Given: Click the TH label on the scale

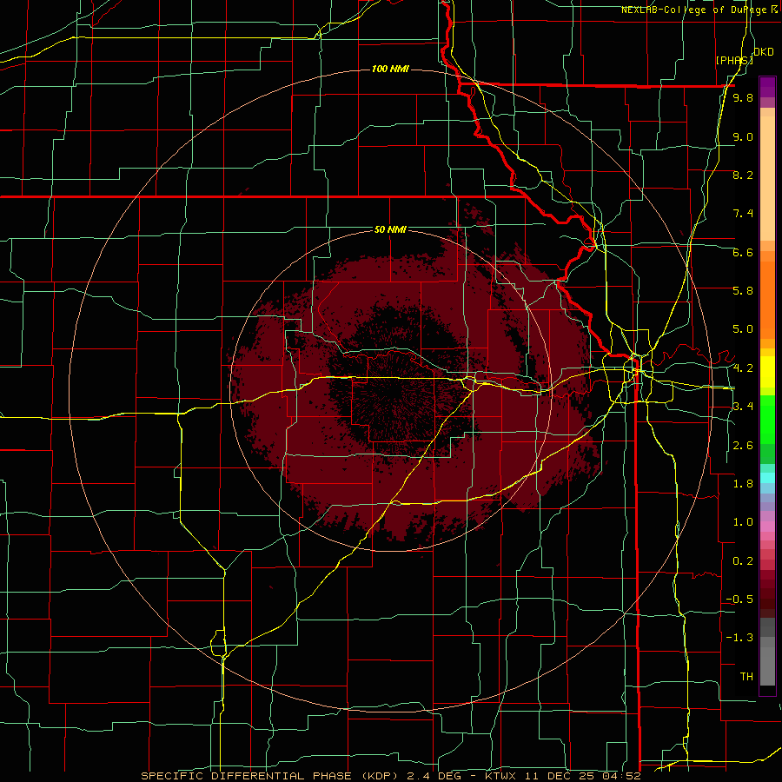Looking at the screenshot, I should point(746,677).
